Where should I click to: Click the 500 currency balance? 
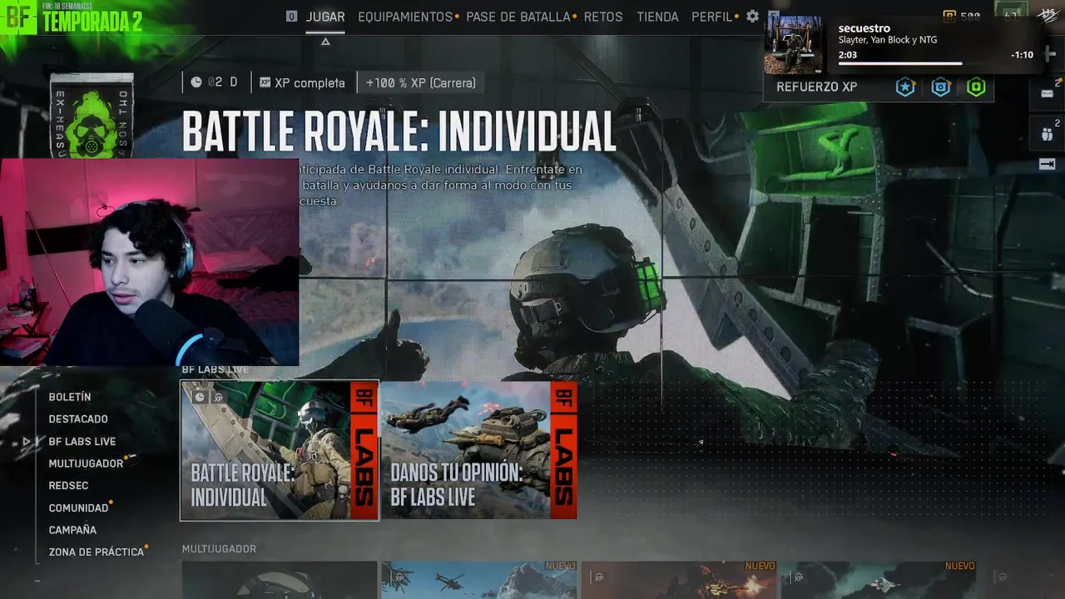click(970, 16)
